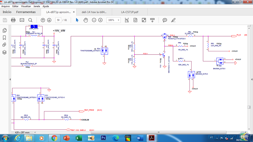
Task: Zoom out with minus button
Action: click(x=94, y=20)
